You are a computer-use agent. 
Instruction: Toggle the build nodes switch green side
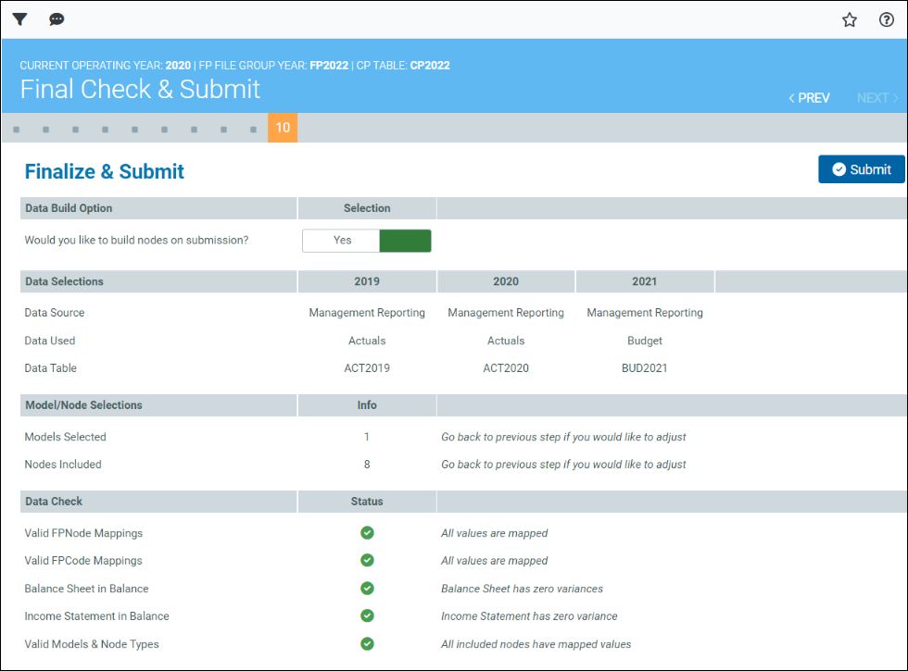click(x=405, y=241)
